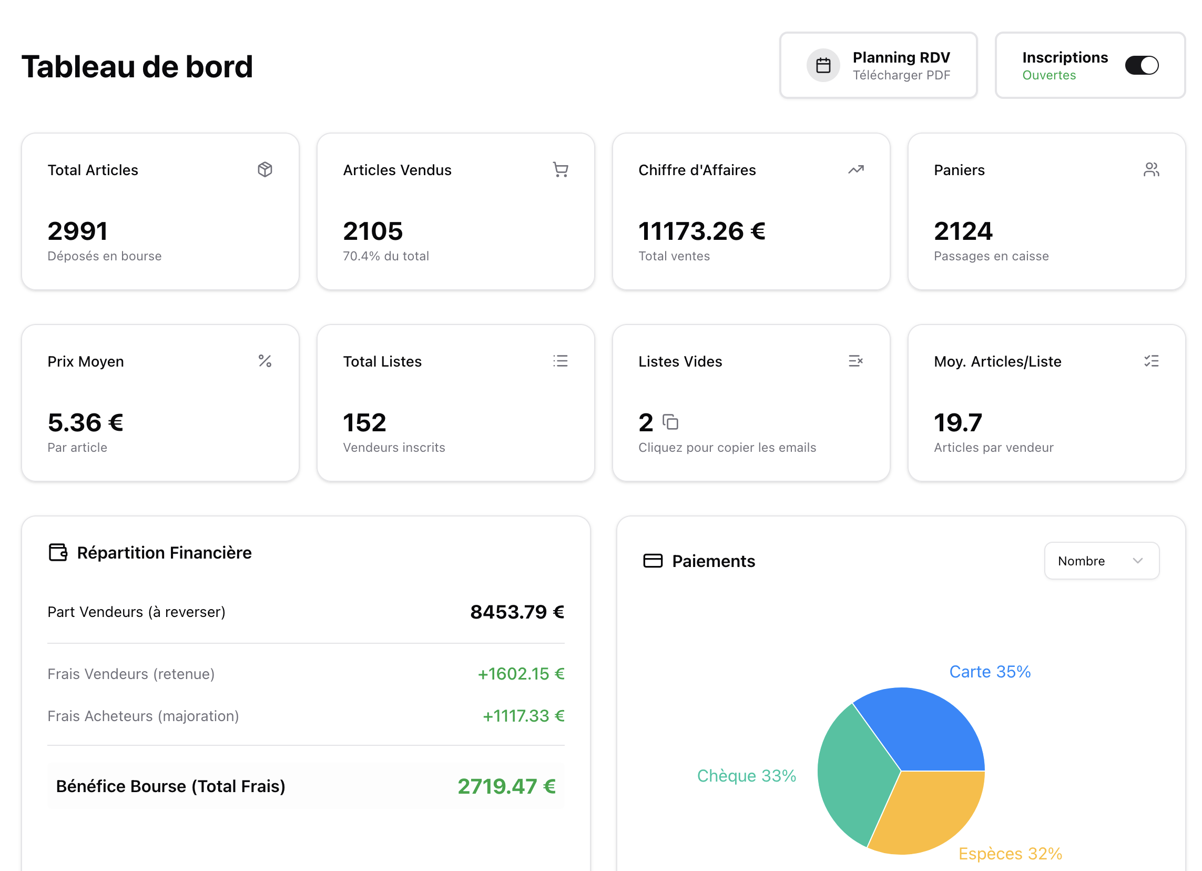Click the wallet icon beside Répartition Financière
1202x871 pixels.
point(58,552)
